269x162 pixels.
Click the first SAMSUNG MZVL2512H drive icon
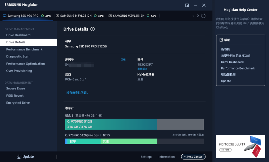tap(57, 16)
